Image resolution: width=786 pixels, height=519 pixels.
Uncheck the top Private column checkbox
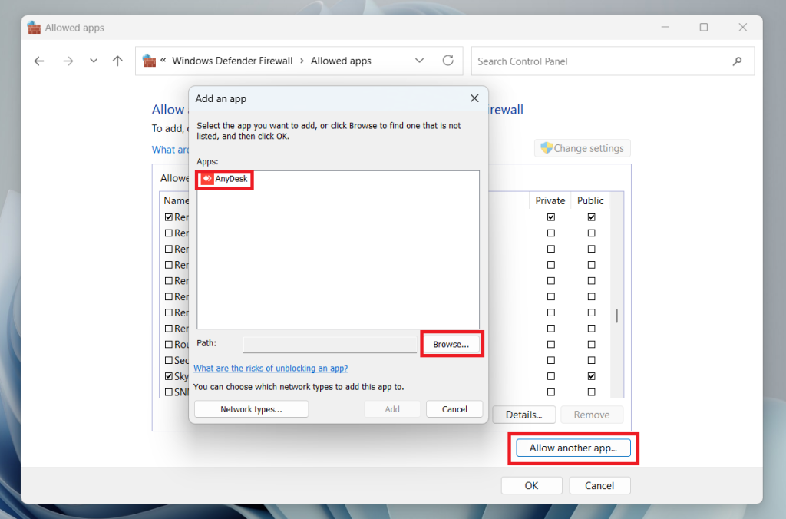pyautogui.click(x=550, y=217)
